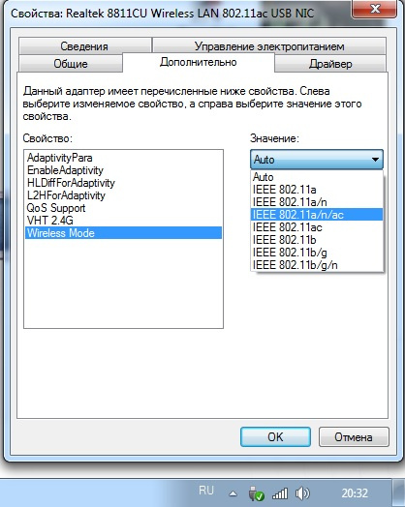Click the taskbar clock showing 20:32
This screenshot has height=507, width=405.
coord(355,493)
